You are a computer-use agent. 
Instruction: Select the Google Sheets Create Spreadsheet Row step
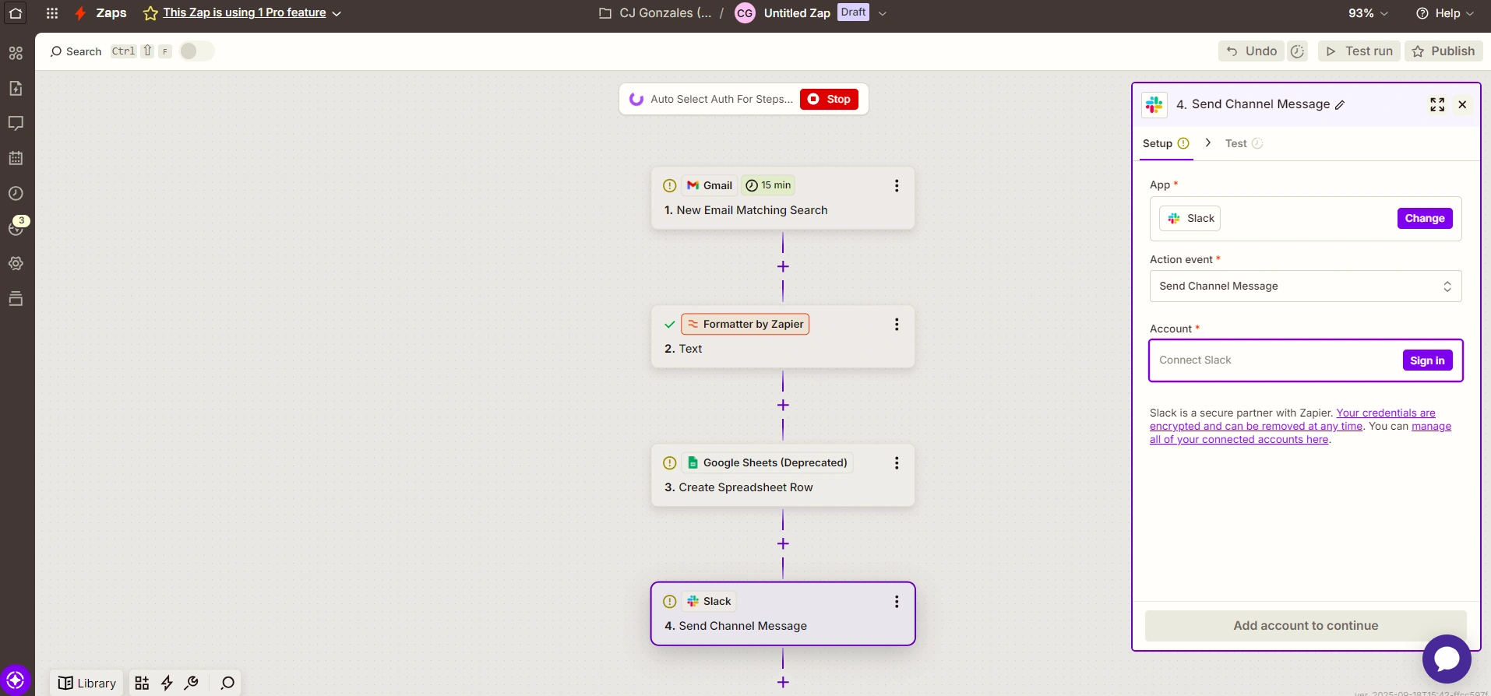click(x=783, y=475)
